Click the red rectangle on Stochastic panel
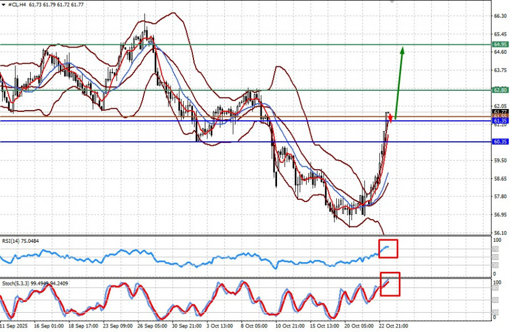This screenshot has height=332, width=512. pos(390,284)
